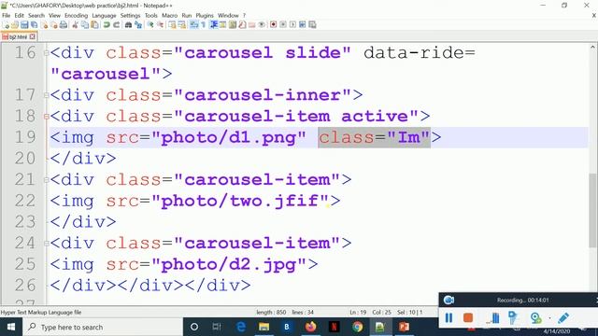Collapse the fold marker on line 21
598x336 pixels.
[46, 180]
